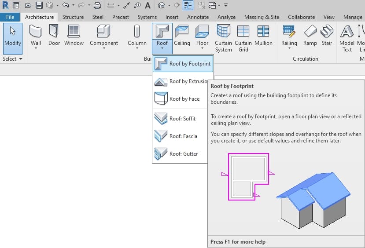Click the Switch Windows icon
The image size is (365, 248).
[212, 5]
